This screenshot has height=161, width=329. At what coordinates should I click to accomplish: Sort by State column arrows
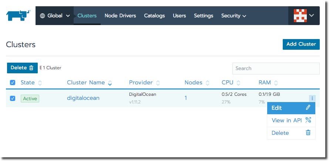[x=40, y=83]
